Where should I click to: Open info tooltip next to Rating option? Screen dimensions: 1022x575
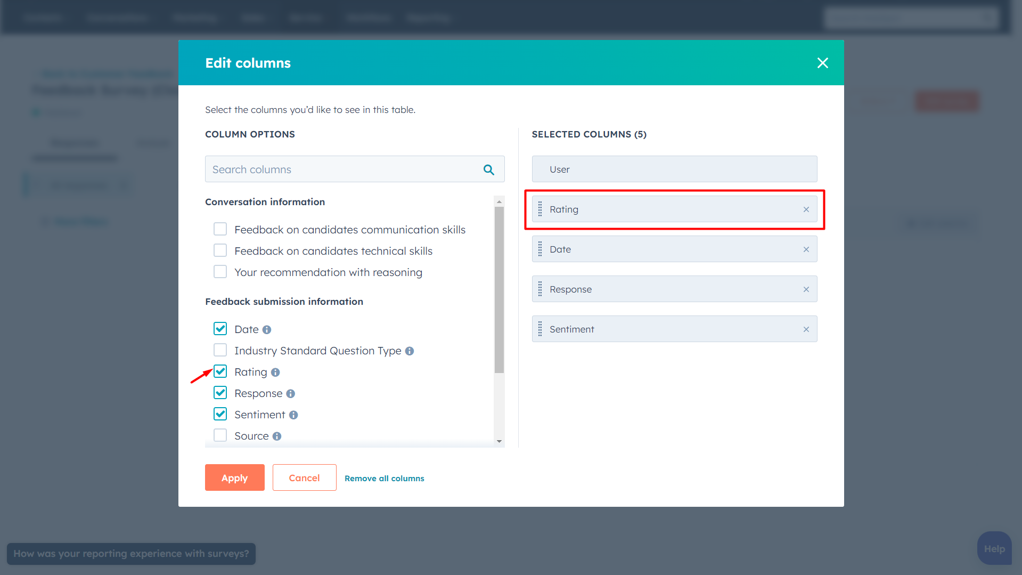click(x=275, y=372)
